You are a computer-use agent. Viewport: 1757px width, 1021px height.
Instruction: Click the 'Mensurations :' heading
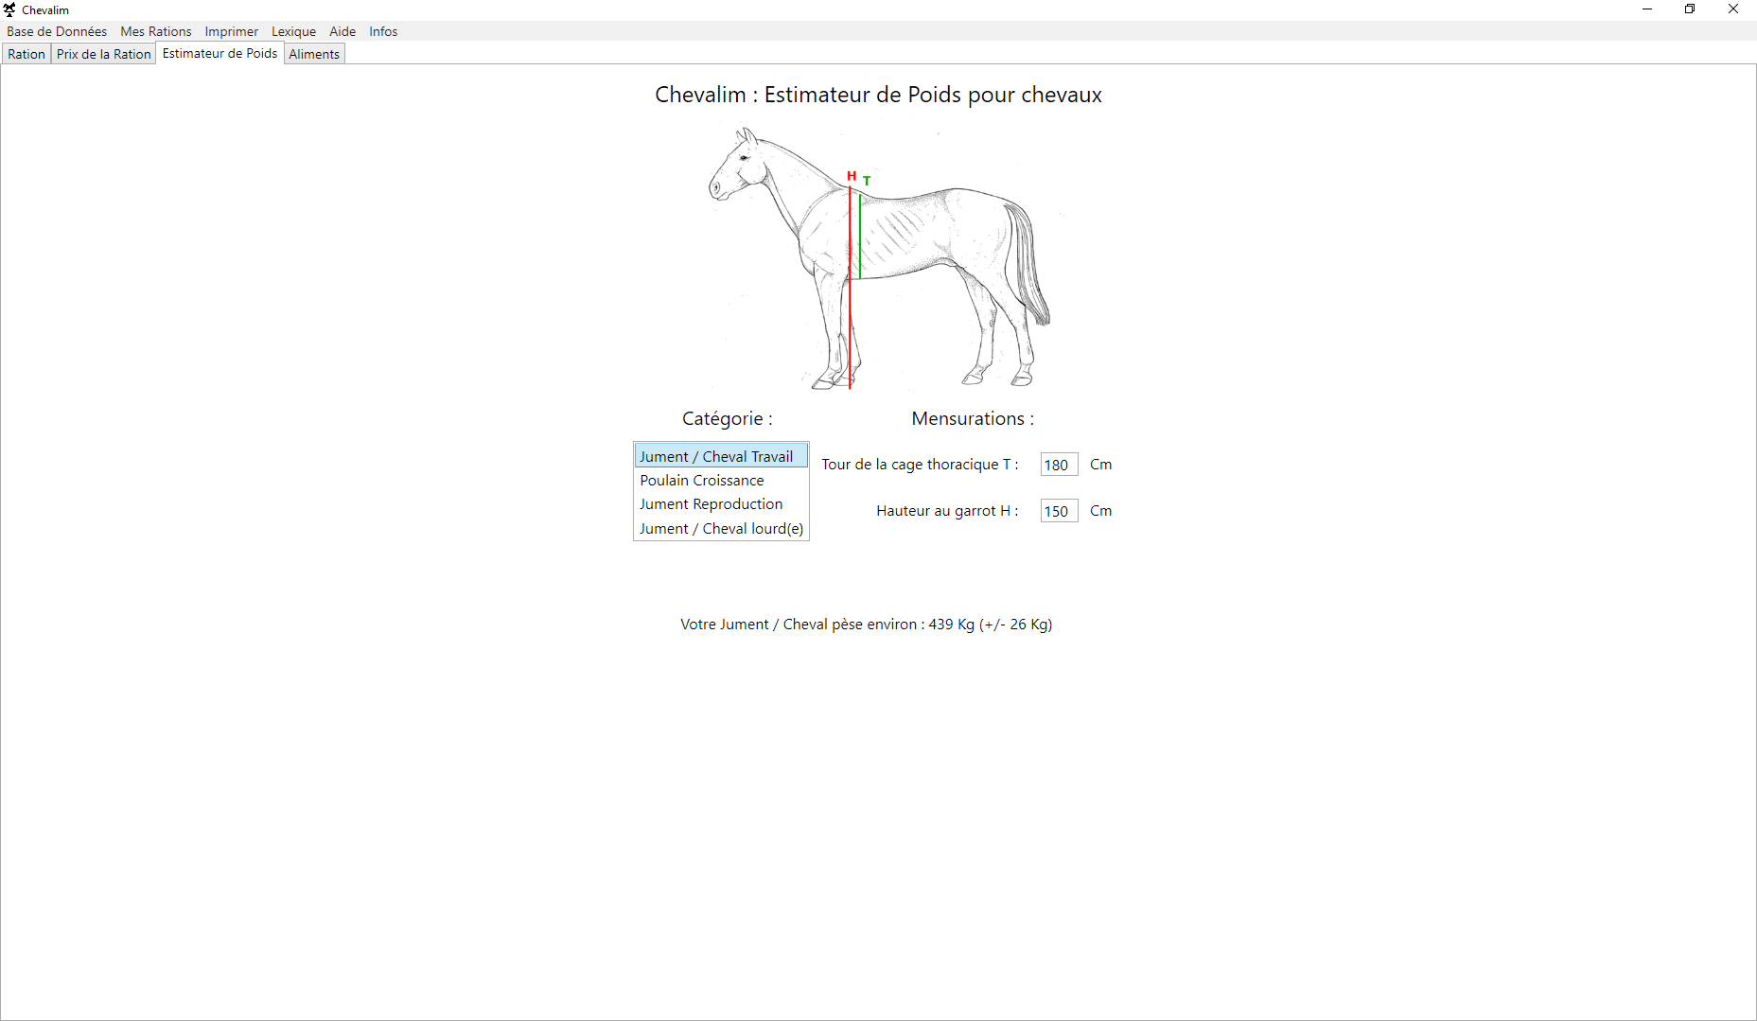[973, 418]
